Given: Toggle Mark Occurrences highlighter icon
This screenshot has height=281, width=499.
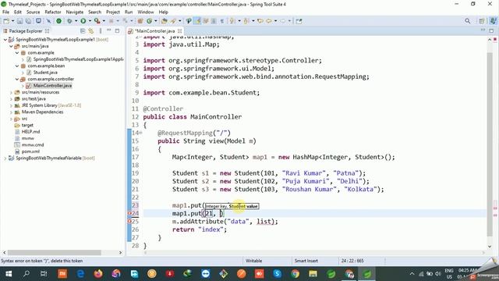Looking at the screenshot, I should (197, 21).
